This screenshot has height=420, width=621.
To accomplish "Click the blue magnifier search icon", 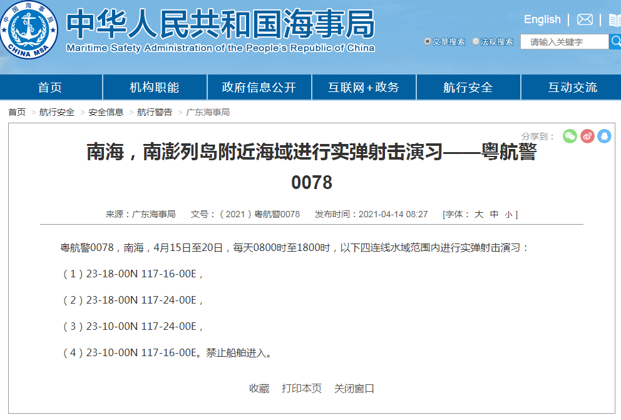I will click(615, 41).
